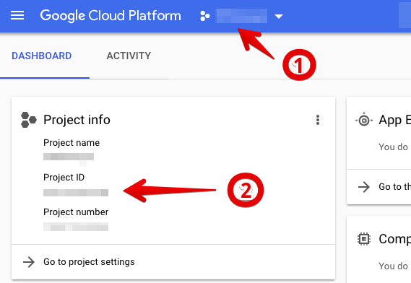This screenshot has height=283, width=411.
Task: Click the blurred Project number value
Action: coord(76,227)
